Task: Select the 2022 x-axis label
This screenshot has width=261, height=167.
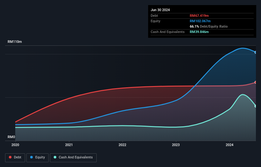Action: tap(122, 145)
